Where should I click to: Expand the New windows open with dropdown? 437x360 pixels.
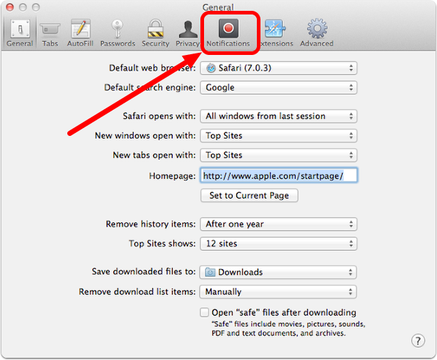pos(279,136)
